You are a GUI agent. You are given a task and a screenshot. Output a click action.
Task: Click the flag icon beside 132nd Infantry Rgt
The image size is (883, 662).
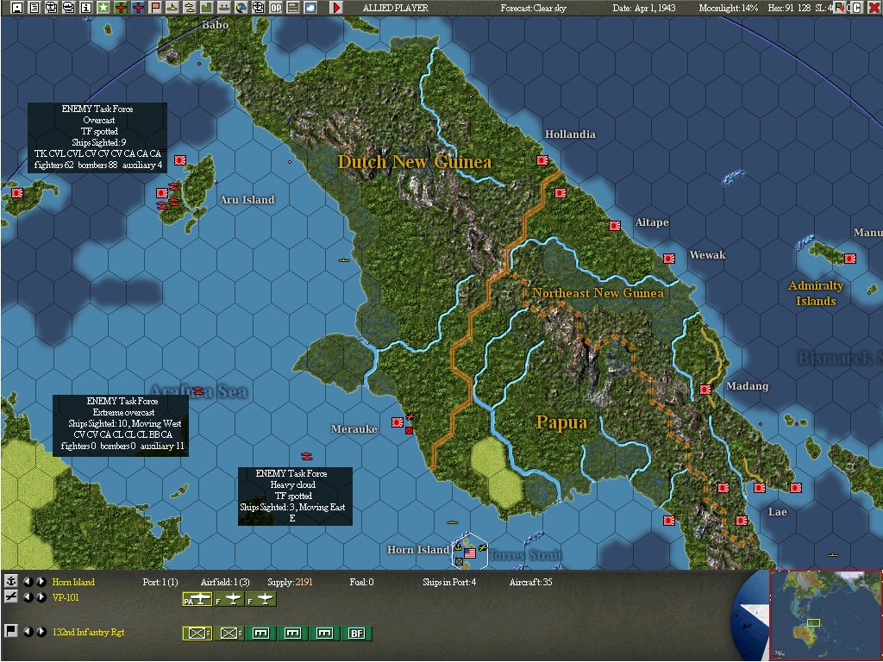pyautogui.click(x=10, y=631)
